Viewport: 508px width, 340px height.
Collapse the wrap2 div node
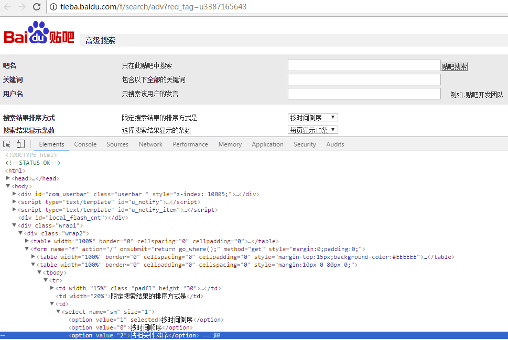point(20,233)
